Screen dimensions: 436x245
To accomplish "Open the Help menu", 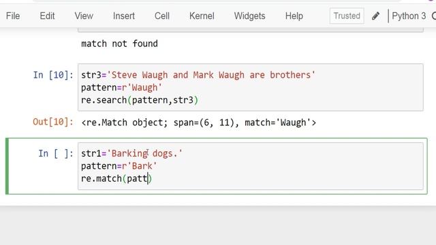I will [294, 16].
